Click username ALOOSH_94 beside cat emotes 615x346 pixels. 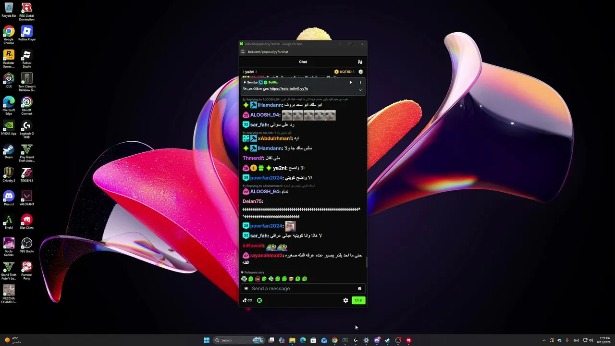[264, 115]
